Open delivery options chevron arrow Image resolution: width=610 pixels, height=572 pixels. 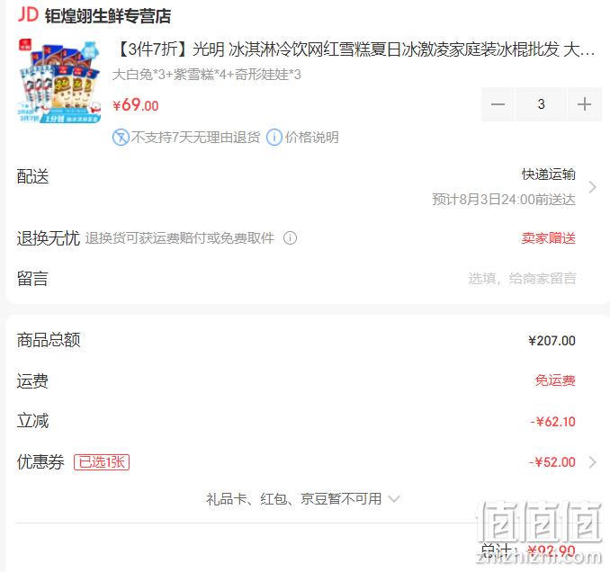tap(593, 187)
